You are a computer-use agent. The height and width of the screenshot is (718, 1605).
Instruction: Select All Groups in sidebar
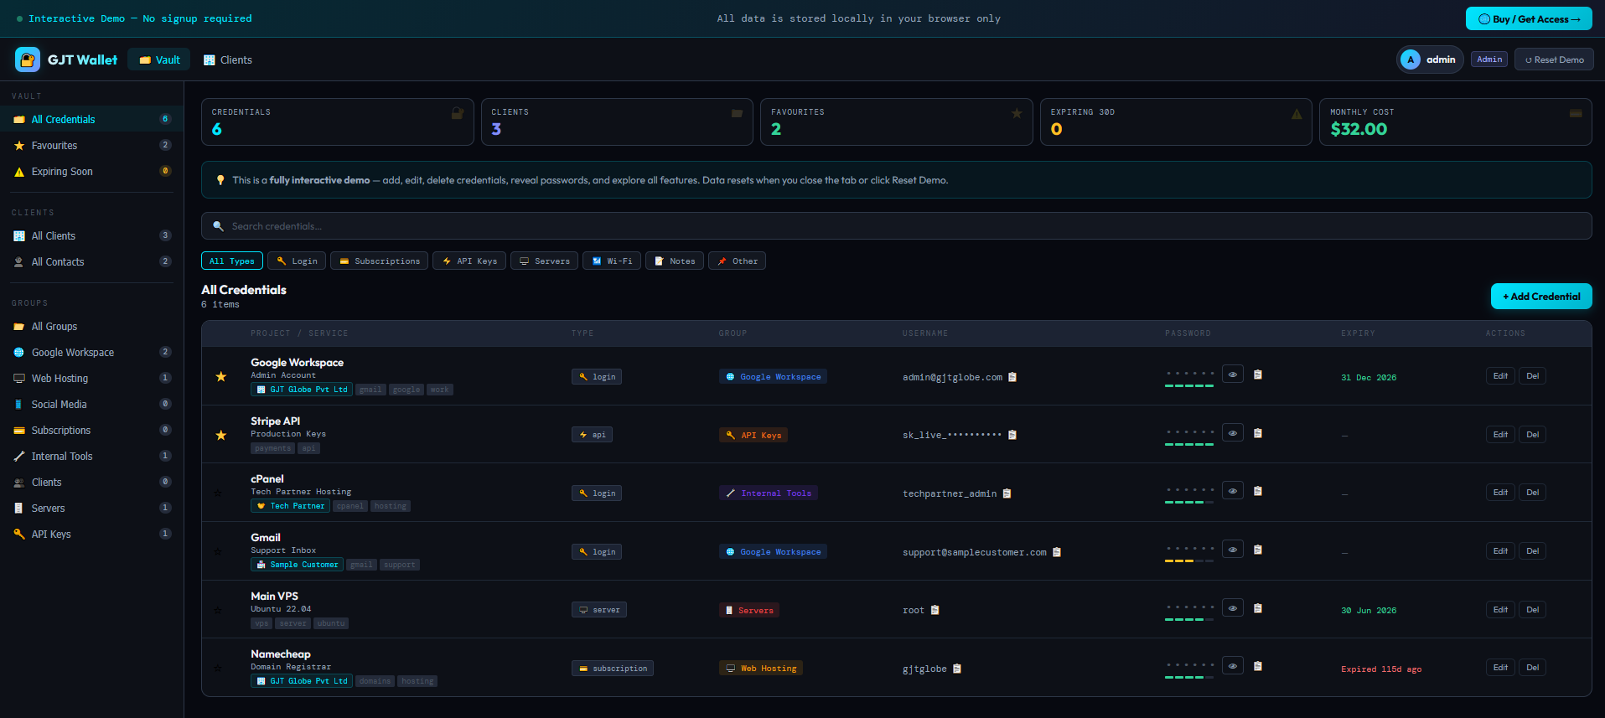click(91, 326)
